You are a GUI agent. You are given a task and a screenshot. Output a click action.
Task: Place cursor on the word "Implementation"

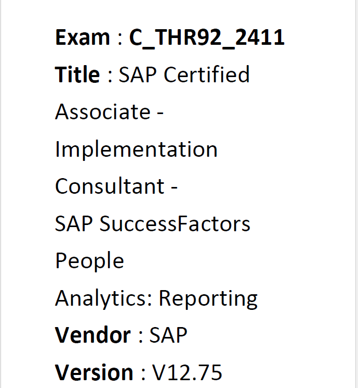(136, 149)
